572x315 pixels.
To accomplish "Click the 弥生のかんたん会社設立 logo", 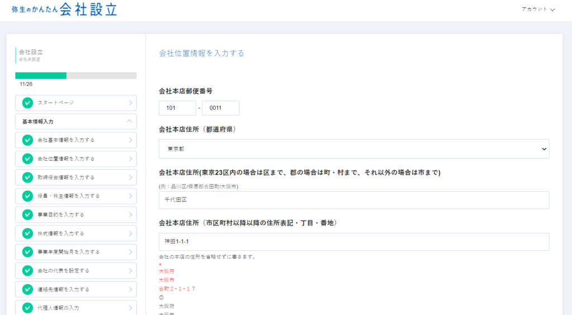I will [x=64, y=9].
